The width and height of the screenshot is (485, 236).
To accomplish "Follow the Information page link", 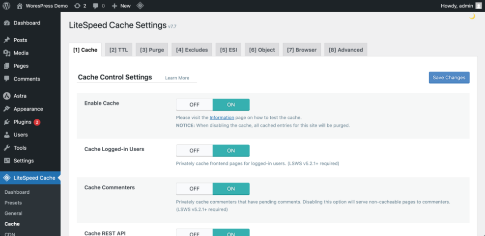I will pyautogui.click(x=222, y=117).
